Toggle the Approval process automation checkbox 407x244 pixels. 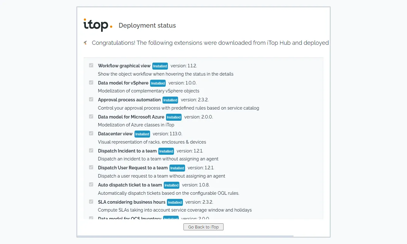pos(91,99)
